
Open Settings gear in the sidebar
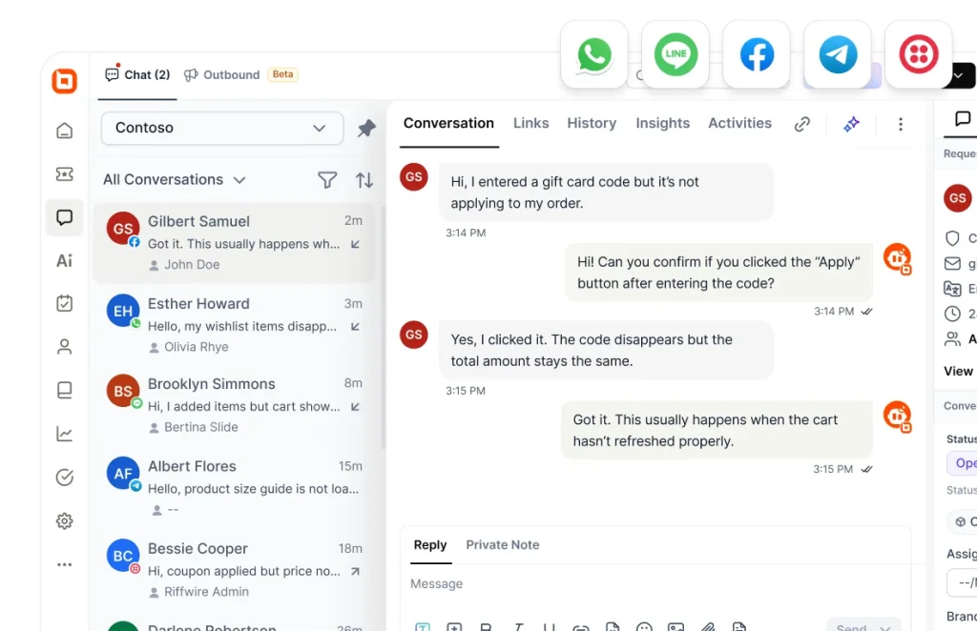pyautogui.click(x=64, y=520)
